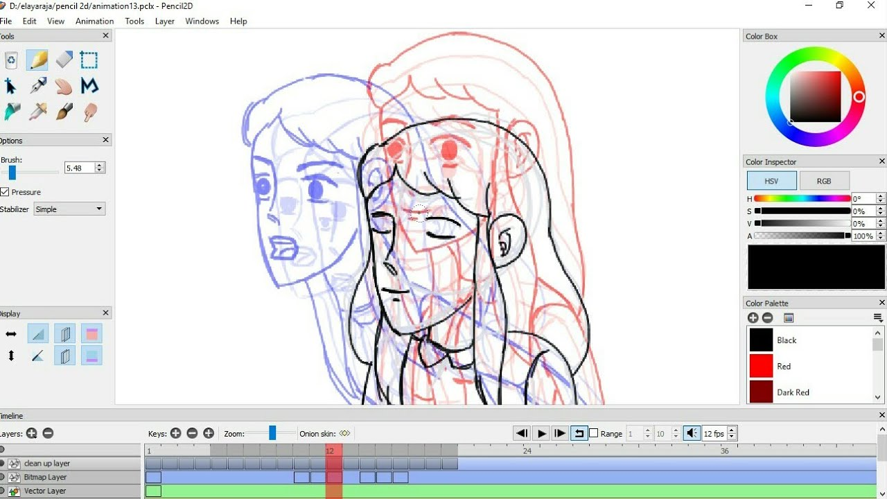Image resolution: width=887 pixels, height=499 pixels.
Task: Activate the rectangular Select tool
Action: click(89, 60)
